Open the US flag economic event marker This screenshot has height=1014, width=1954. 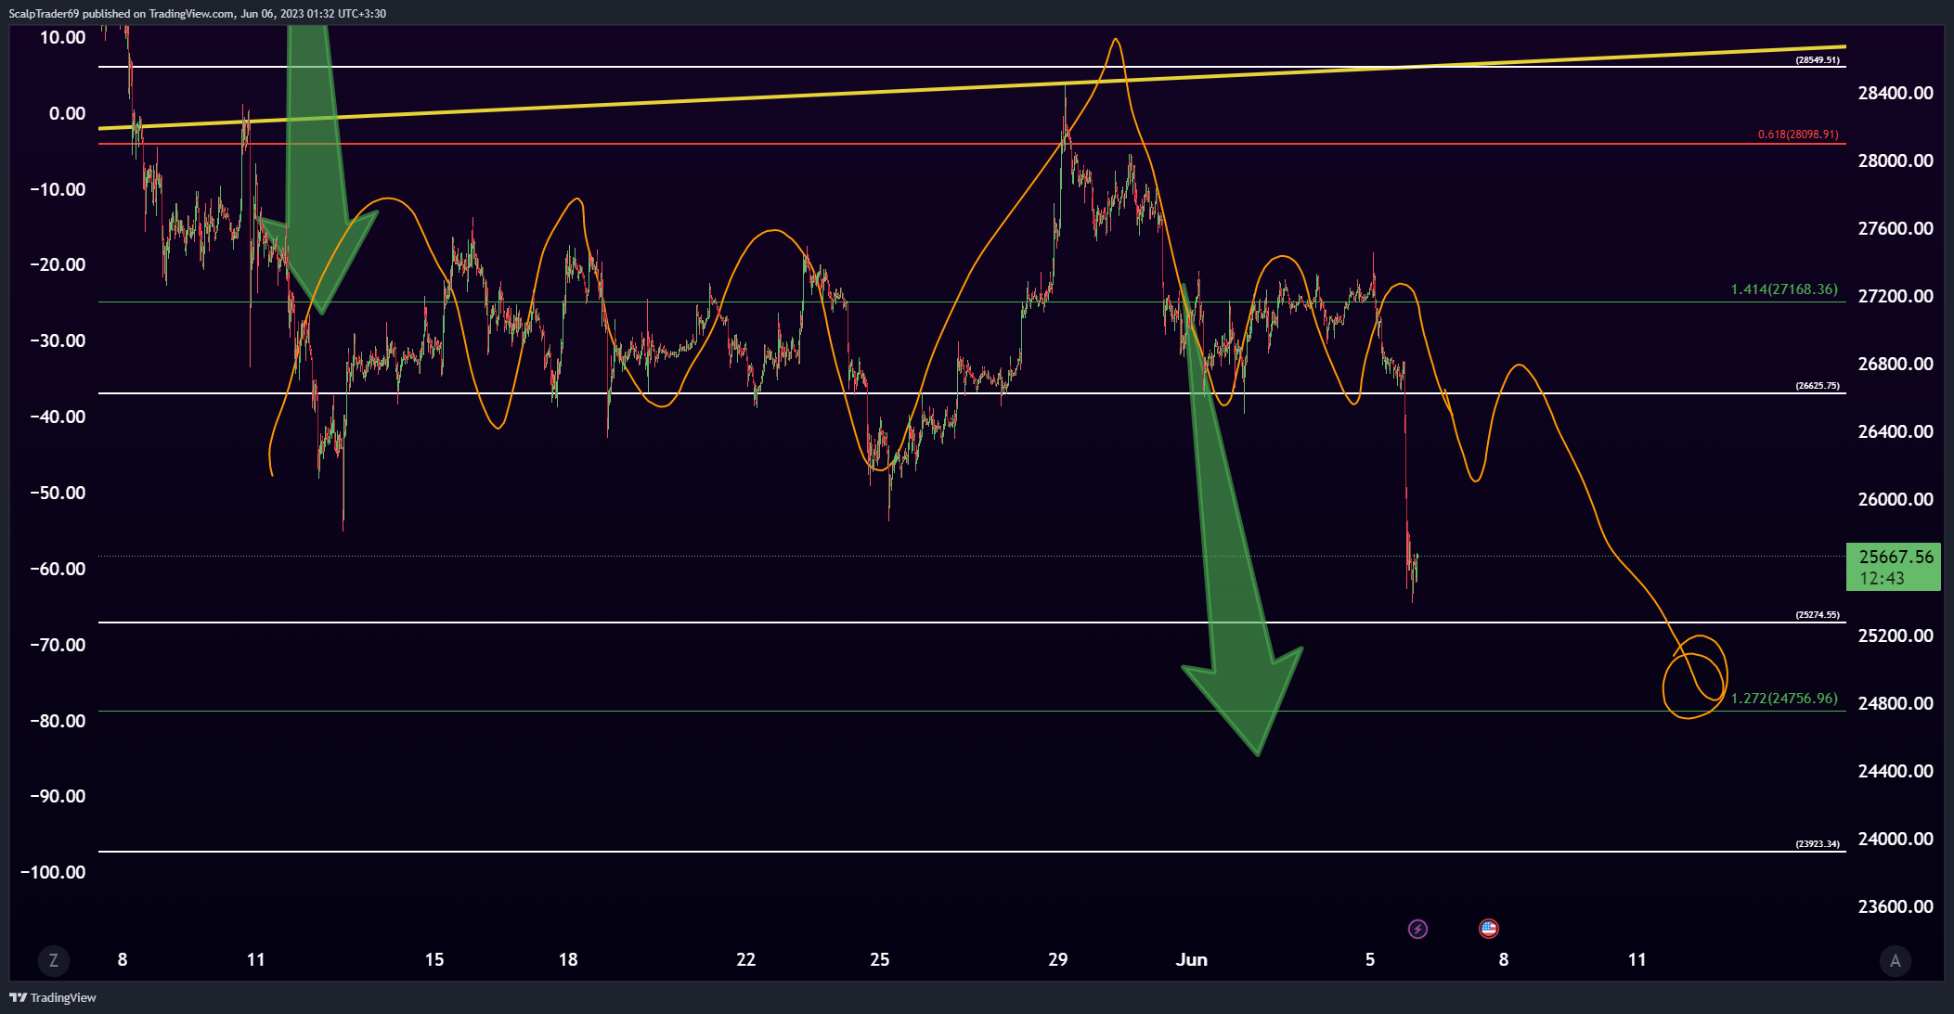click(1488, 929)
